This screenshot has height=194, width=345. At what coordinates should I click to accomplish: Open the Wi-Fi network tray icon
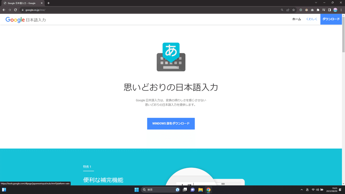coord(313,190)
